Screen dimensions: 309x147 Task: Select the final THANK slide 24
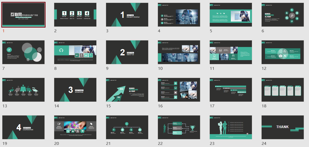pyautogui.click(x=283, y=127)
